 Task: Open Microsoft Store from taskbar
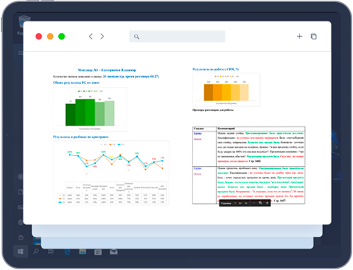tap(98, 252)
